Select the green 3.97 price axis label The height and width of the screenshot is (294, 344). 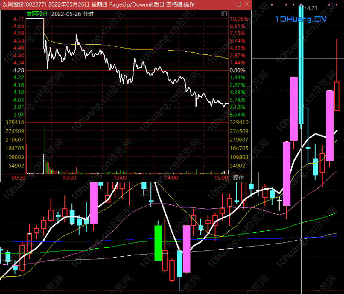tap(19, 107)
